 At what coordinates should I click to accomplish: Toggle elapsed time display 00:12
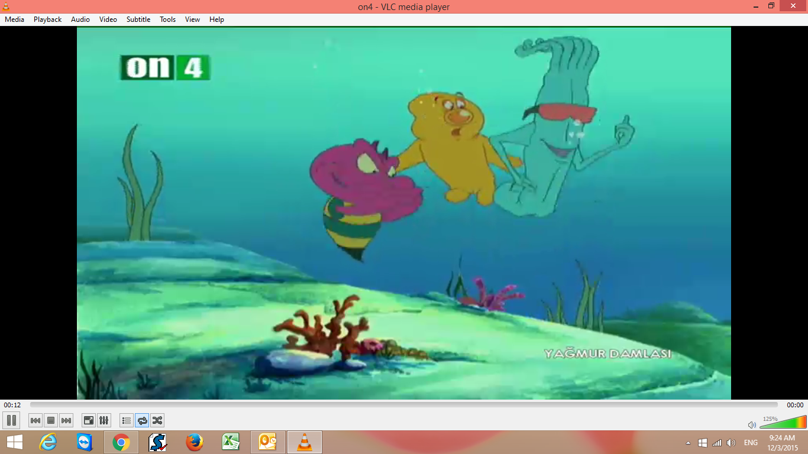coord(12,405)
